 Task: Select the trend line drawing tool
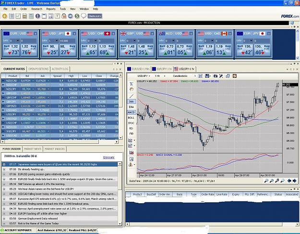[x=132, y=96]
